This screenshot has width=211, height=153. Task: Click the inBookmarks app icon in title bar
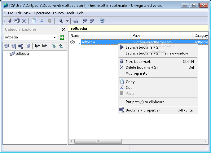coord(6,5)
